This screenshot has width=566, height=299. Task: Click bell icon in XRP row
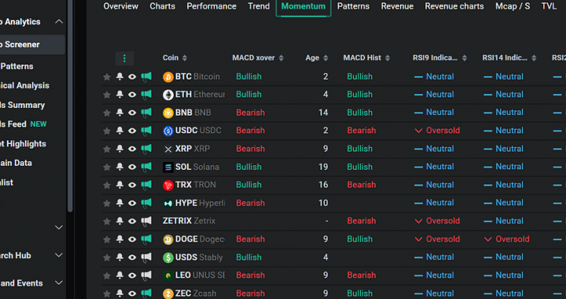[119, 149]
